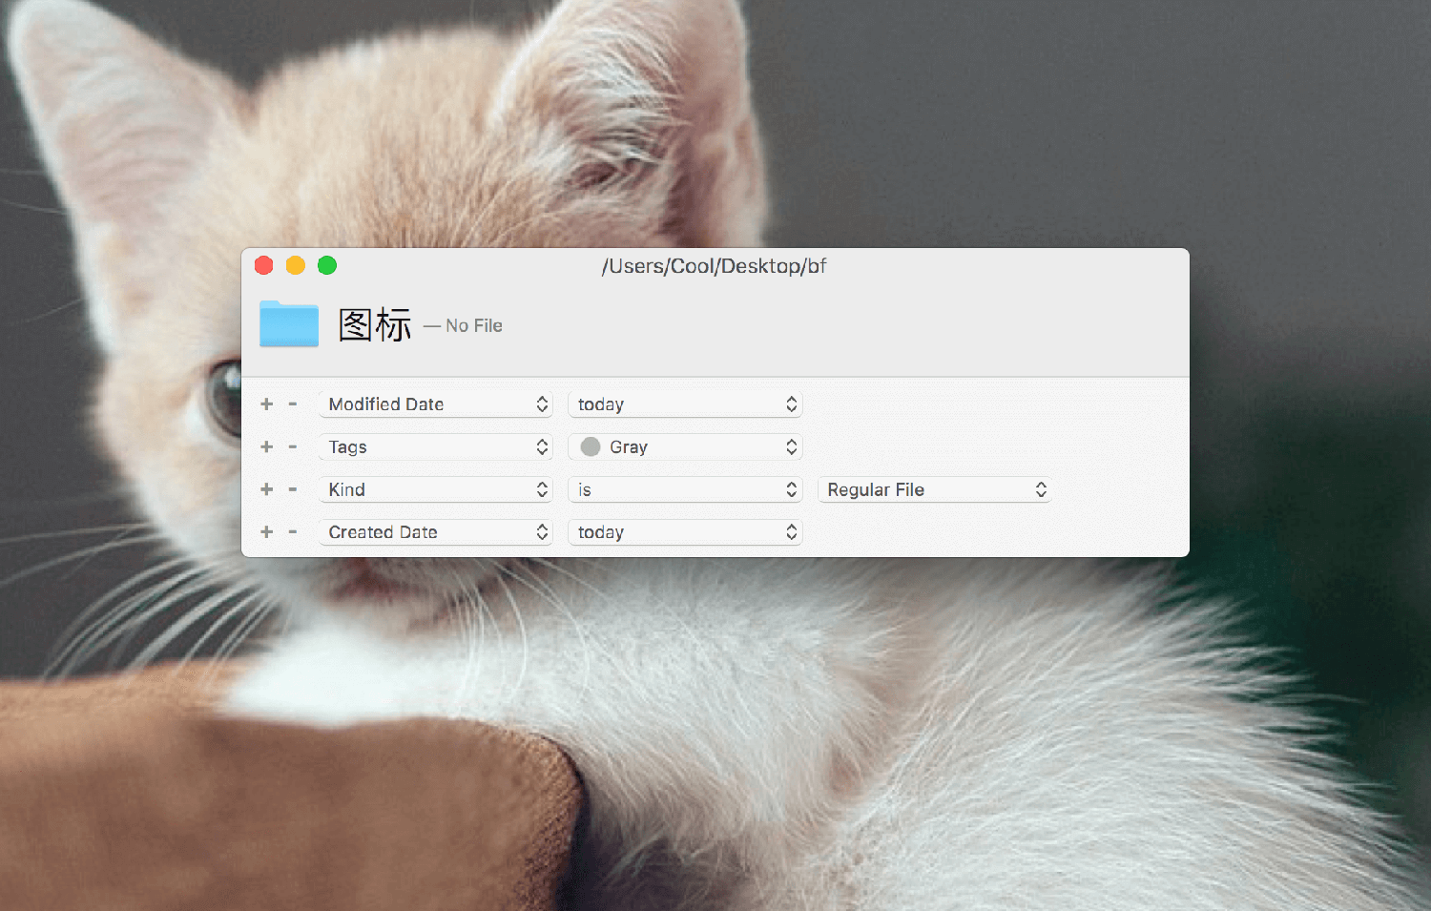The height and width of the screenshot is (911, 1431).
Task: Click the blue folder icon
Action: point(289,324)
